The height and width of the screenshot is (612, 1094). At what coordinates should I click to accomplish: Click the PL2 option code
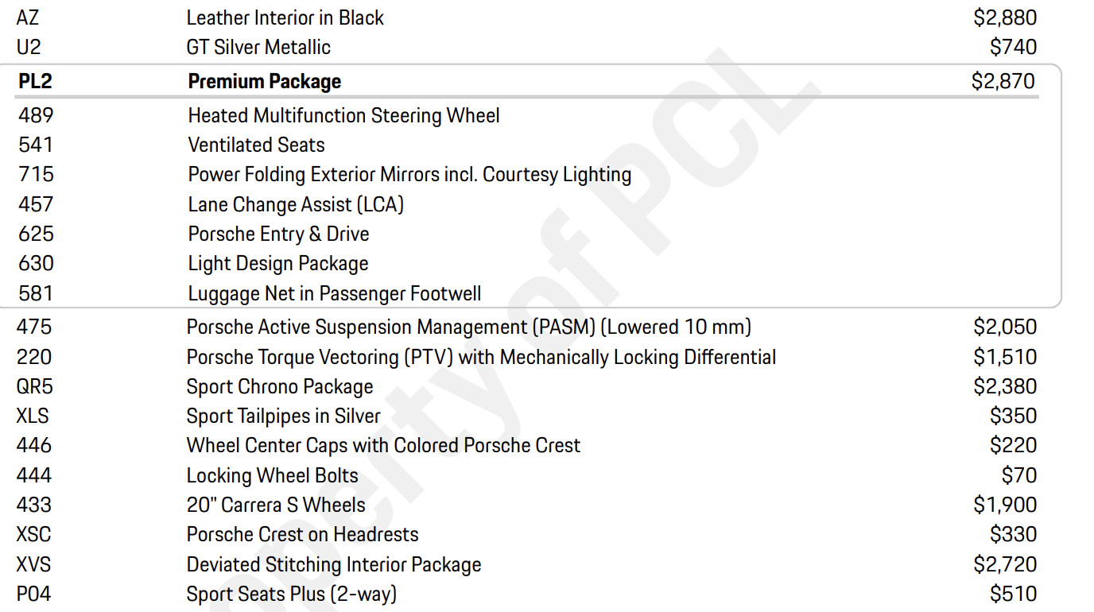[x=35, y=81]
